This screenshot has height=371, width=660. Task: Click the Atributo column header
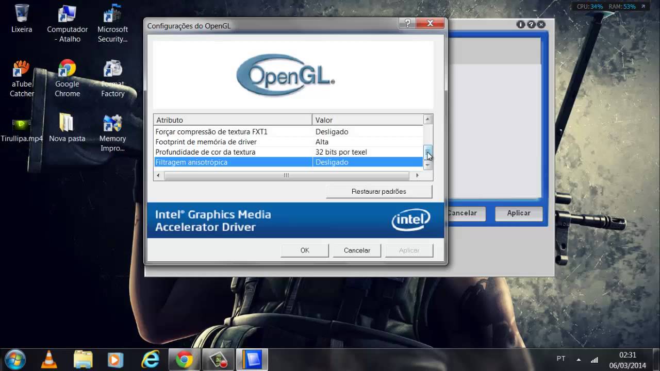233,120
